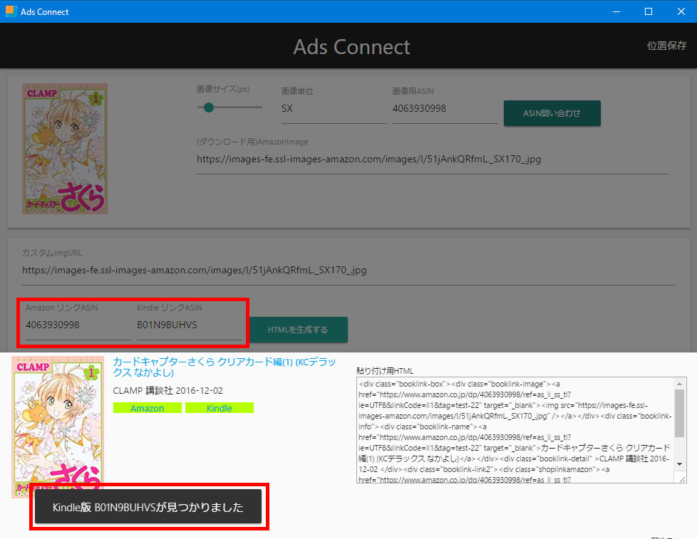The height and width of the screenshot is (539, 697).
Task: Click the HTML text area scroll down arrow
Action: (x=680, y=464)
